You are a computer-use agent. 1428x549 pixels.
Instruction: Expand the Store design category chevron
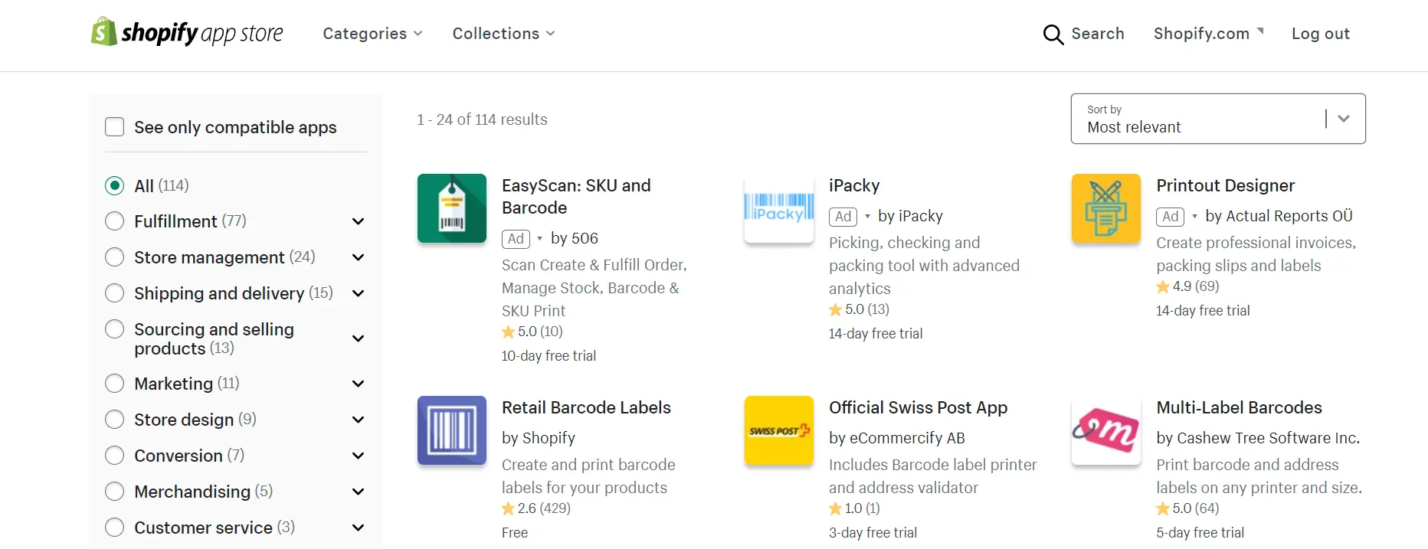coord(358,420)
